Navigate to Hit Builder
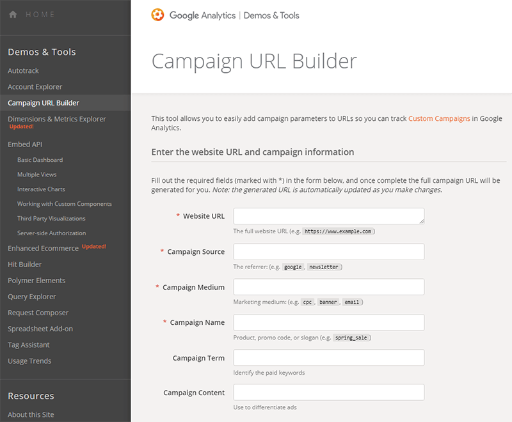The image size is (512, 422). pyautogui.click(x=24, y=265)
